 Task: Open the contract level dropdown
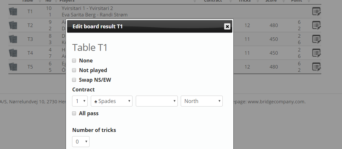(x=80, y=101)
